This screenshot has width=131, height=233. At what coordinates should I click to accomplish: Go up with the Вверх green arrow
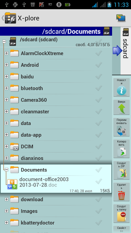pyautogui.click(x=121, y=107)
